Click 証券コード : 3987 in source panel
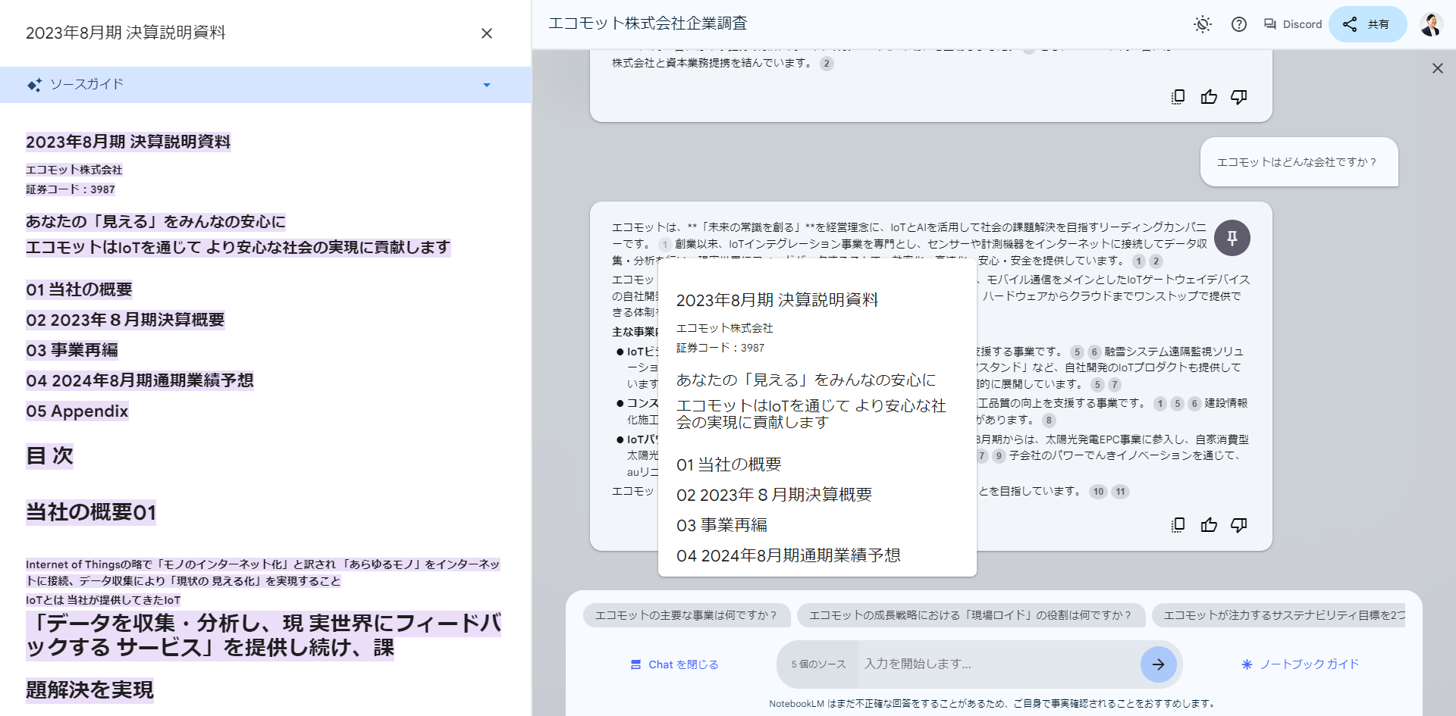1456x716 pixels. (x=71, y=189)
